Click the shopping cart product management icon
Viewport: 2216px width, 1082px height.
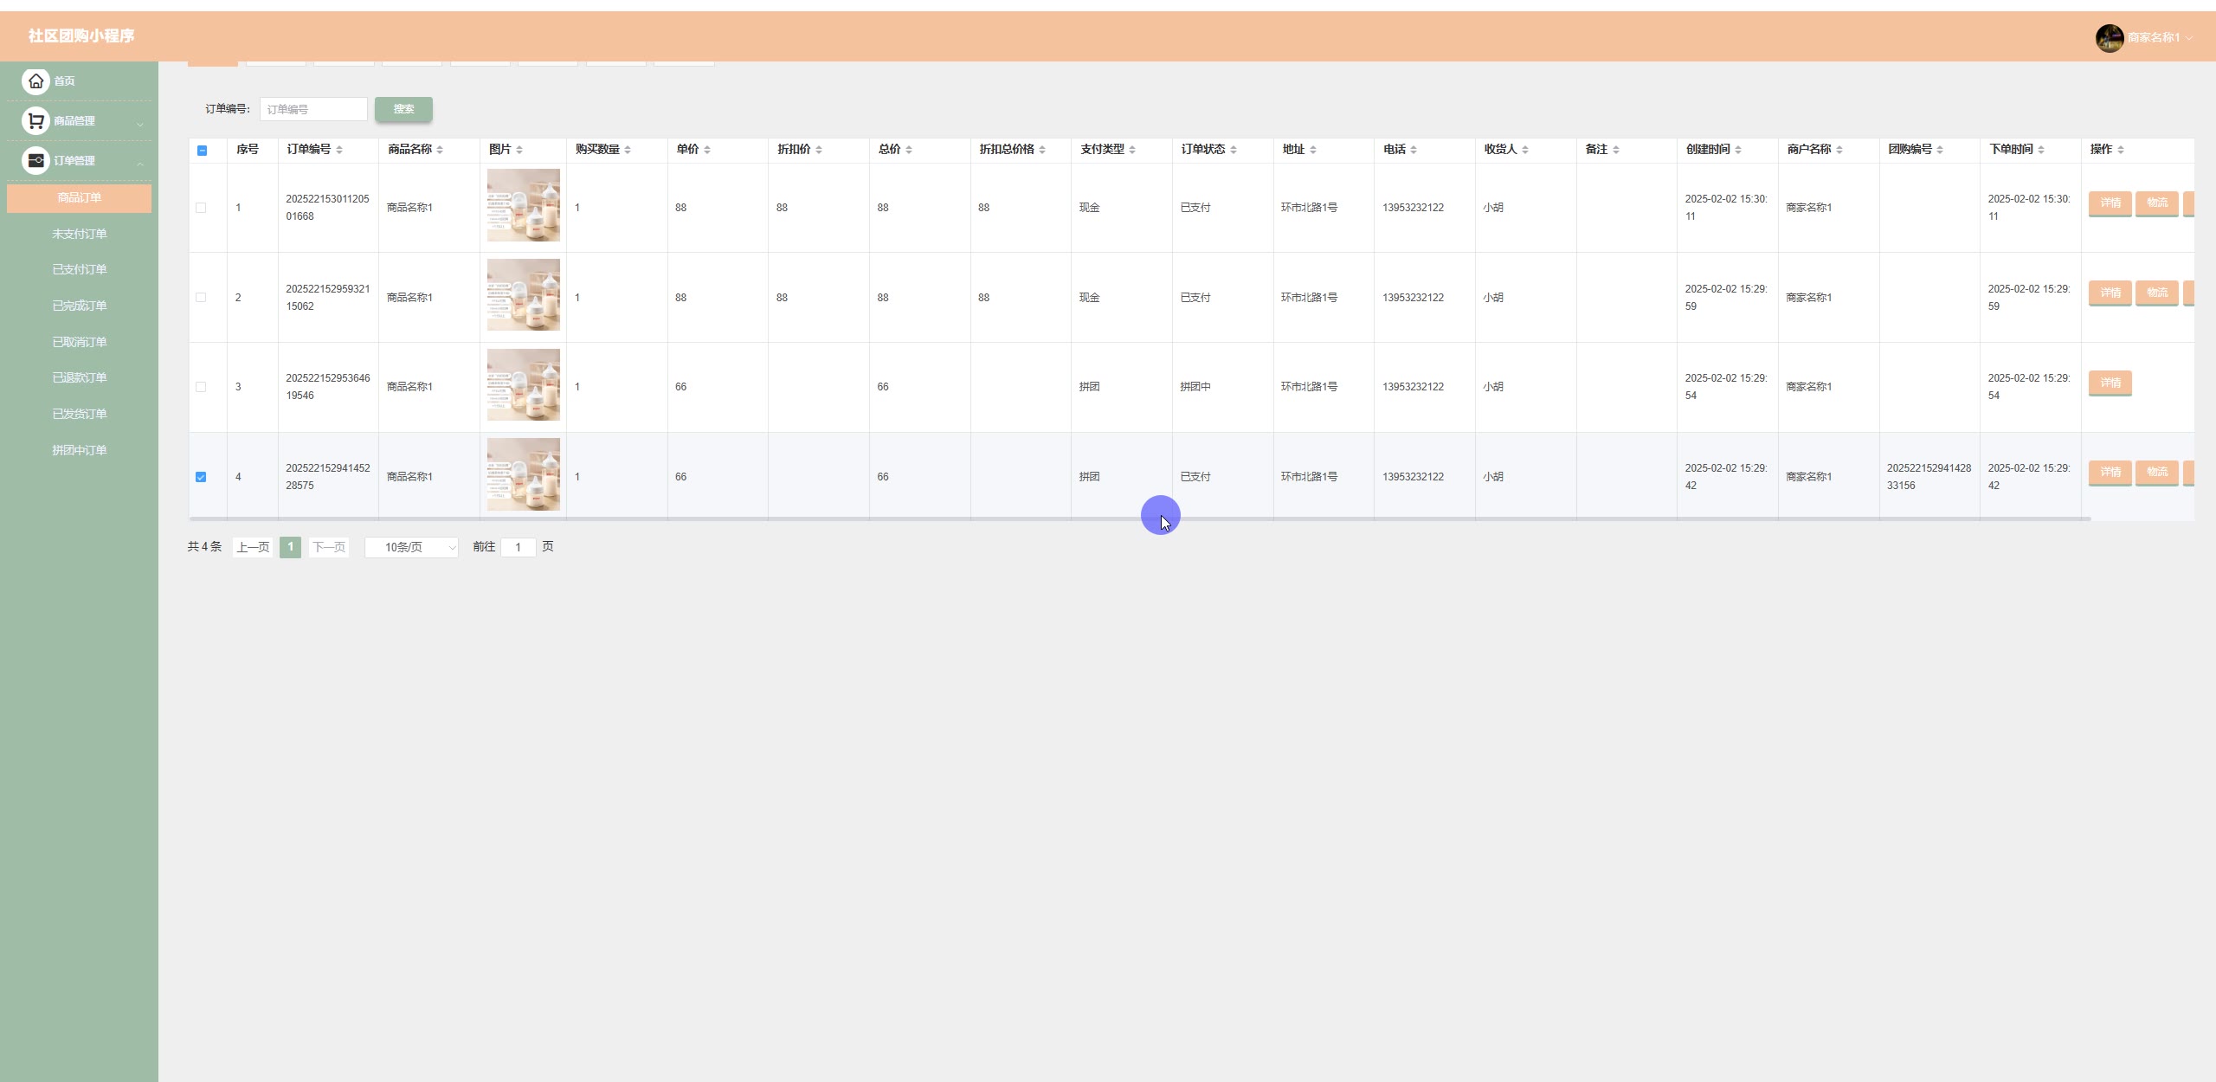click(x=35, y=120)
